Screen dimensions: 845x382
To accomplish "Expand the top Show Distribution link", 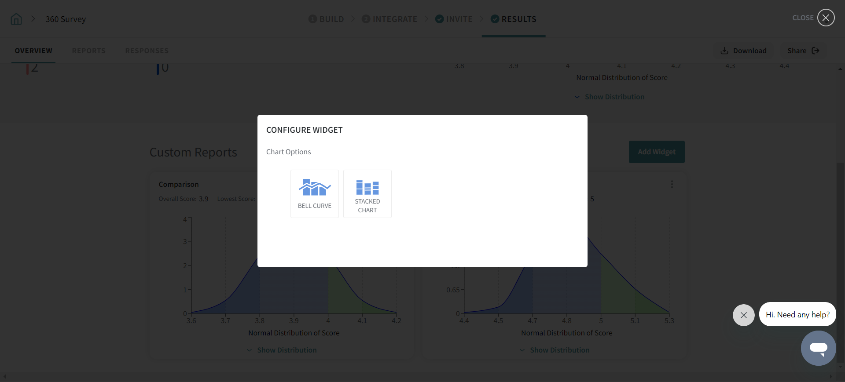I will pyautogui.click(x=610, y=97).
